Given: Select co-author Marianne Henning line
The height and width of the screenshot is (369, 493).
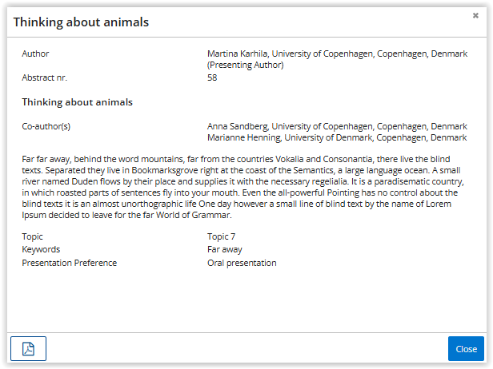Looking at the screenshot, I should tap(336, 137).
